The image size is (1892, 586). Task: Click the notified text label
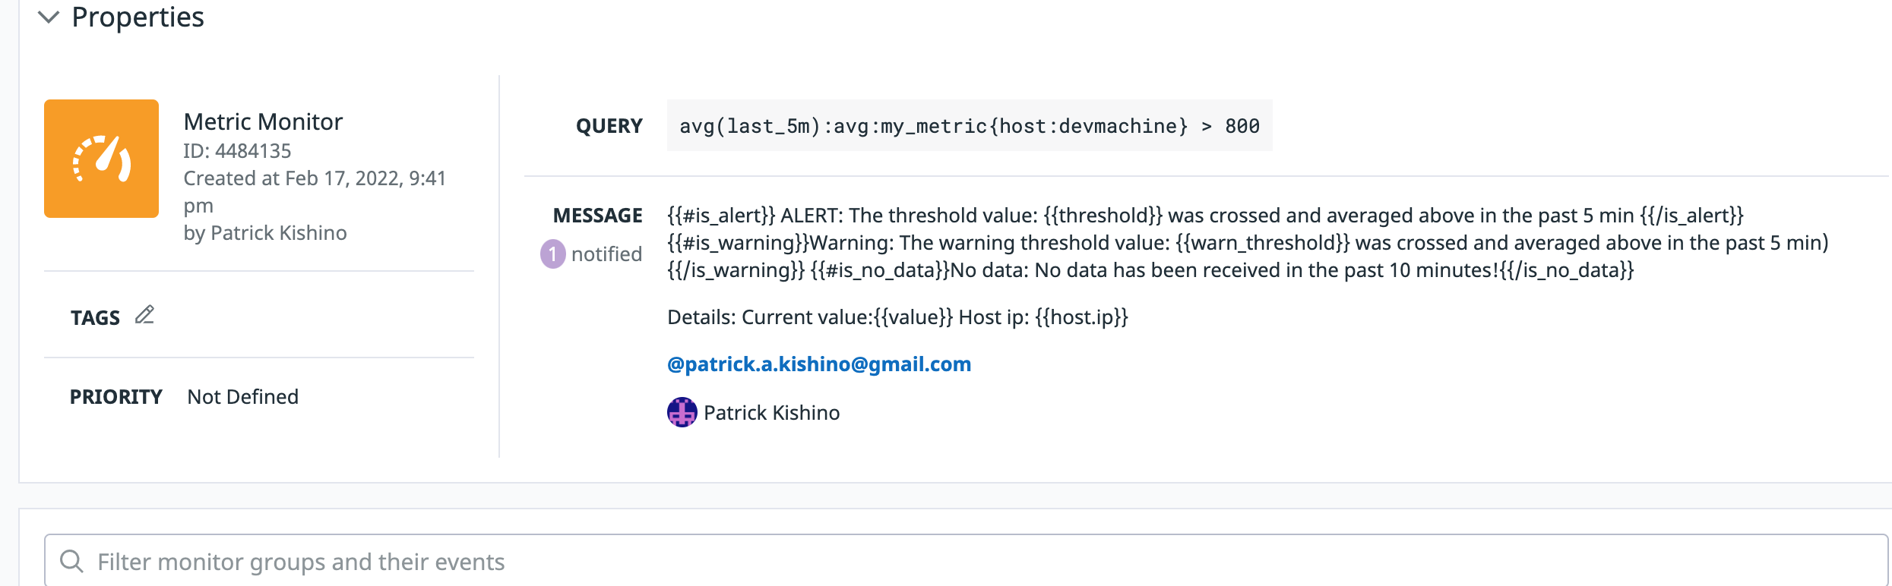tap(606, 254)
